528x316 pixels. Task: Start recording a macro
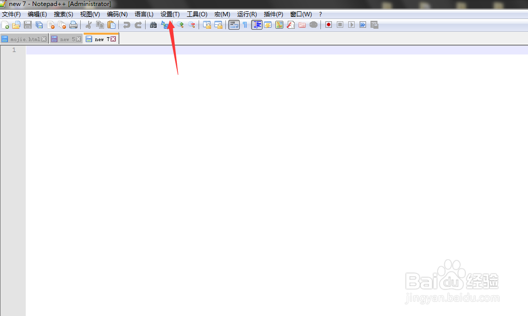(x=328, y=24)
